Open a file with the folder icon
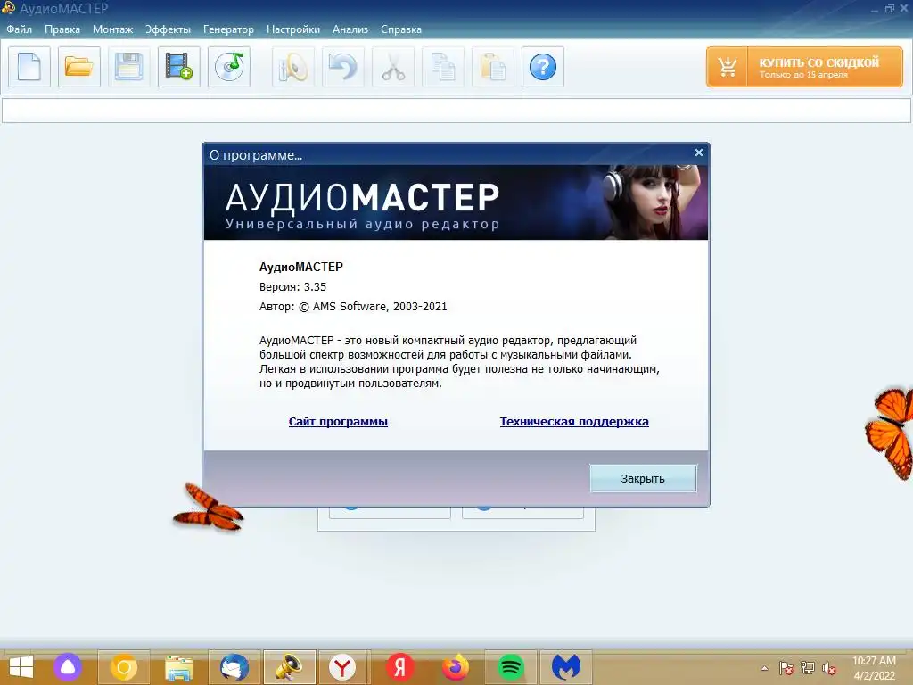Screen dimensions: 913x685 tap(79, 67)
